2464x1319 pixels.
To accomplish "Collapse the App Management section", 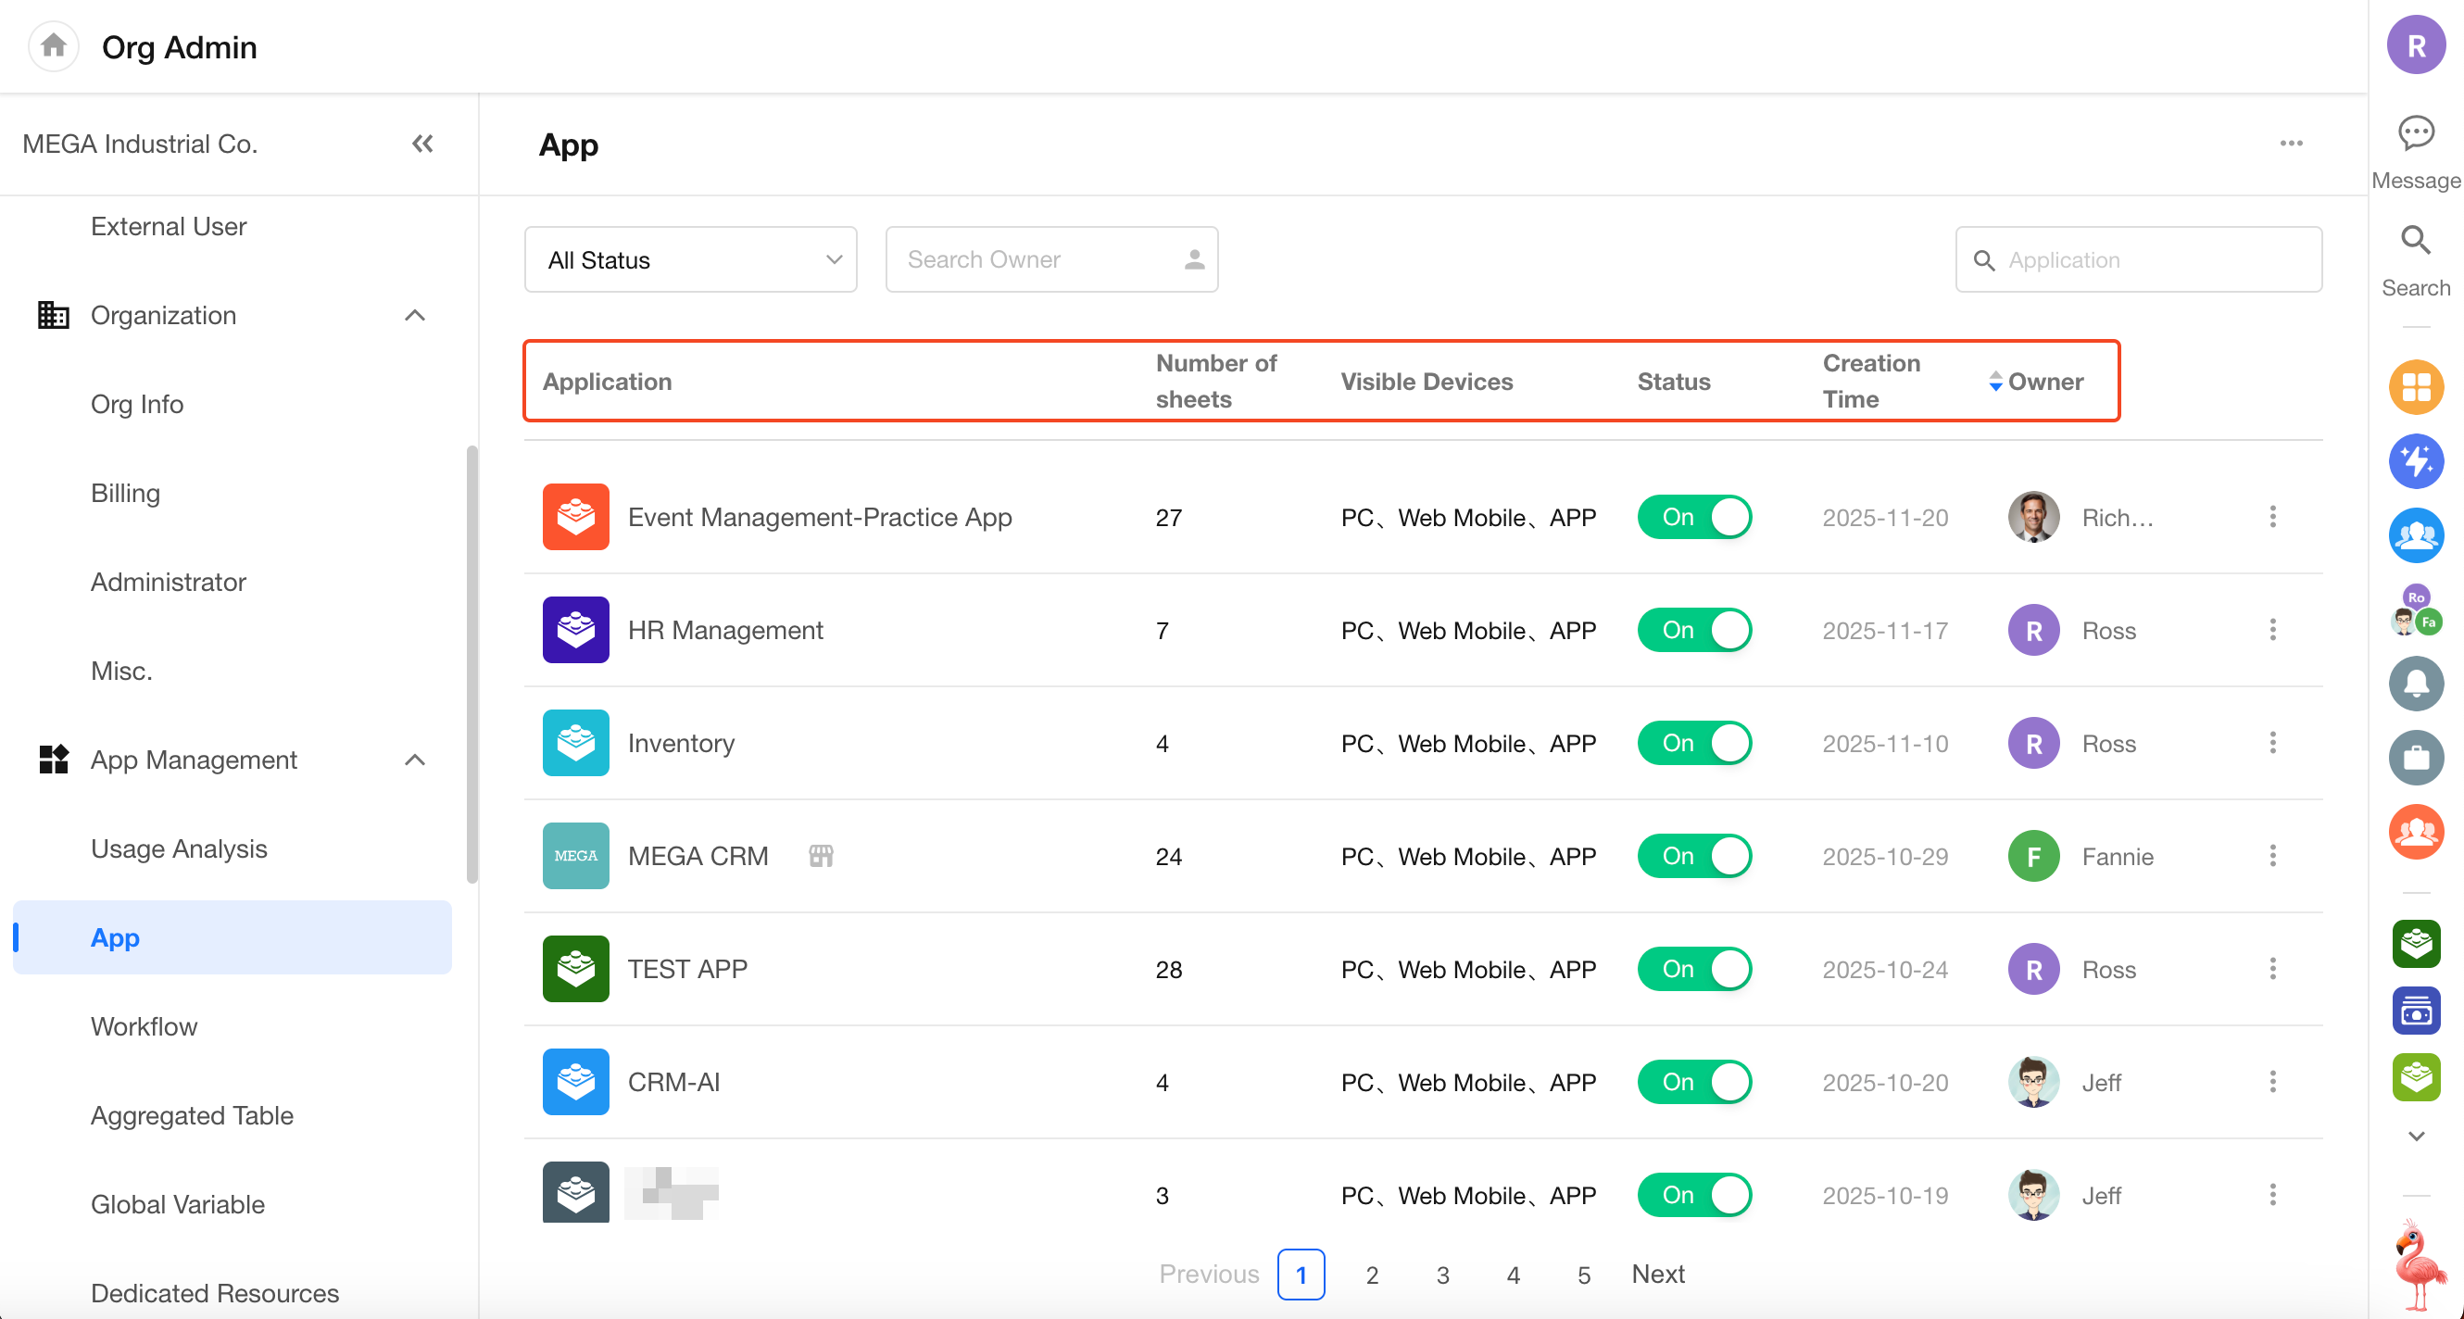I will point(414,760).
